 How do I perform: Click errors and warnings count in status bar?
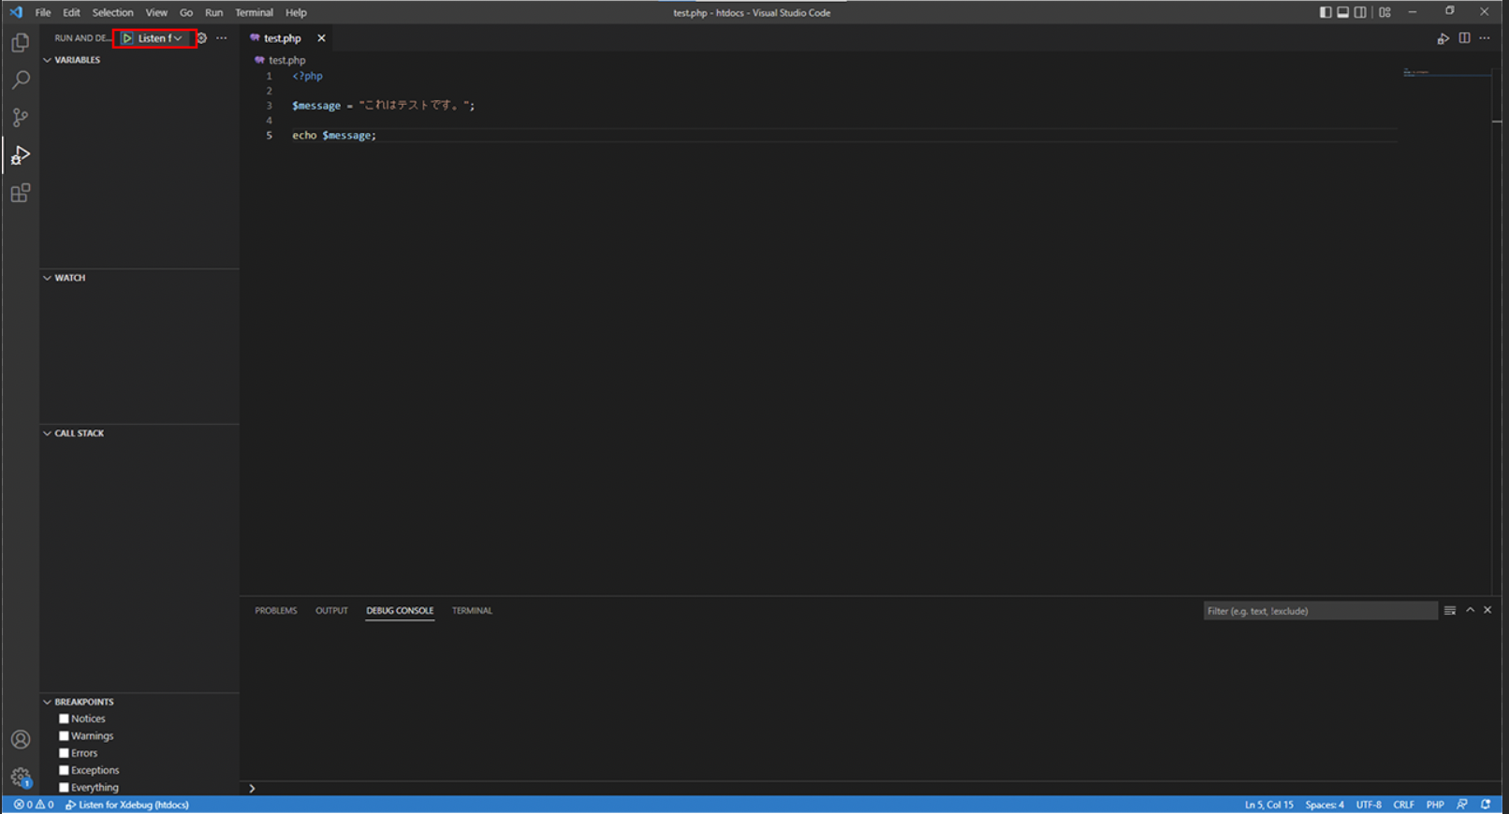click(34, 805)
